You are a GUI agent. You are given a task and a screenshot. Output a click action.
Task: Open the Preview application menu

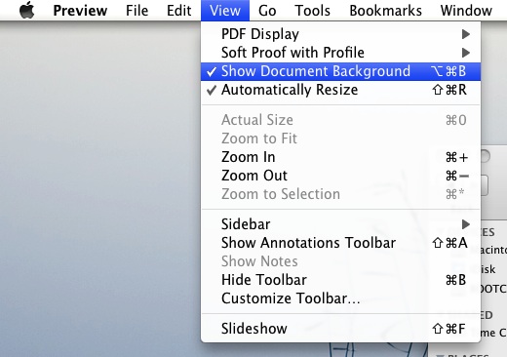[80, 11]
